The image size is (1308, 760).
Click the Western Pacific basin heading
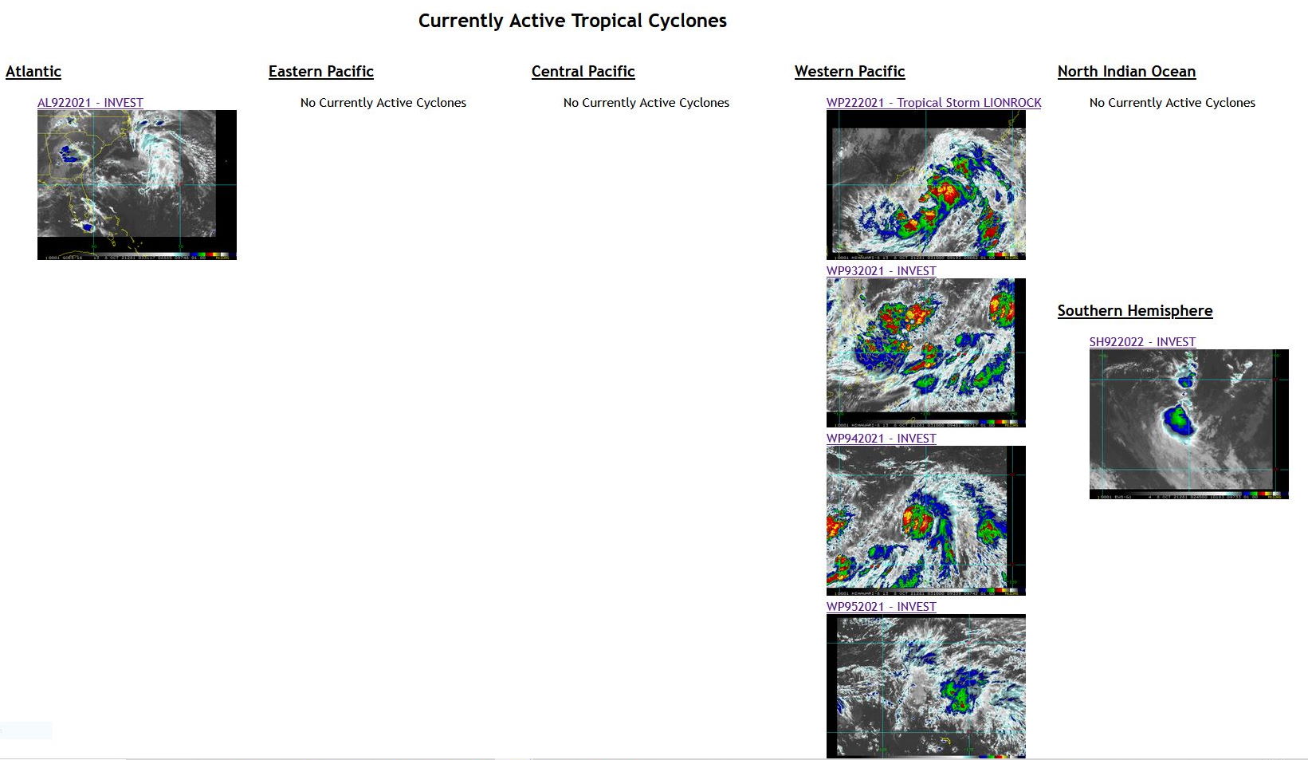click(x=849, y=72)
